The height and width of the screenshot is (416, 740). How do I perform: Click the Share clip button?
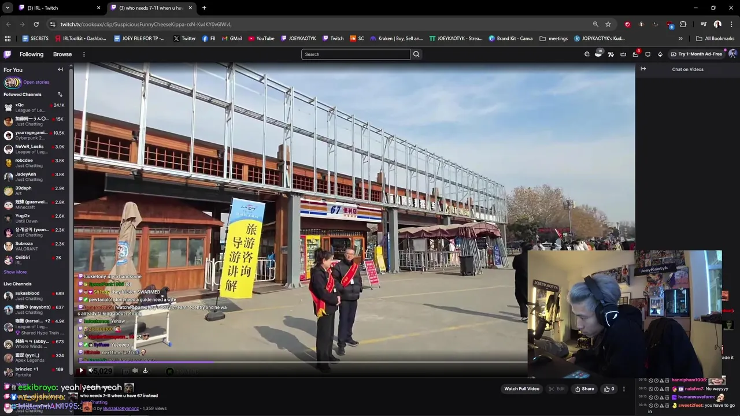584,389
